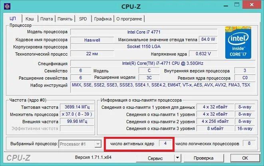Switch to the Кэш tab

coord(30,19)
